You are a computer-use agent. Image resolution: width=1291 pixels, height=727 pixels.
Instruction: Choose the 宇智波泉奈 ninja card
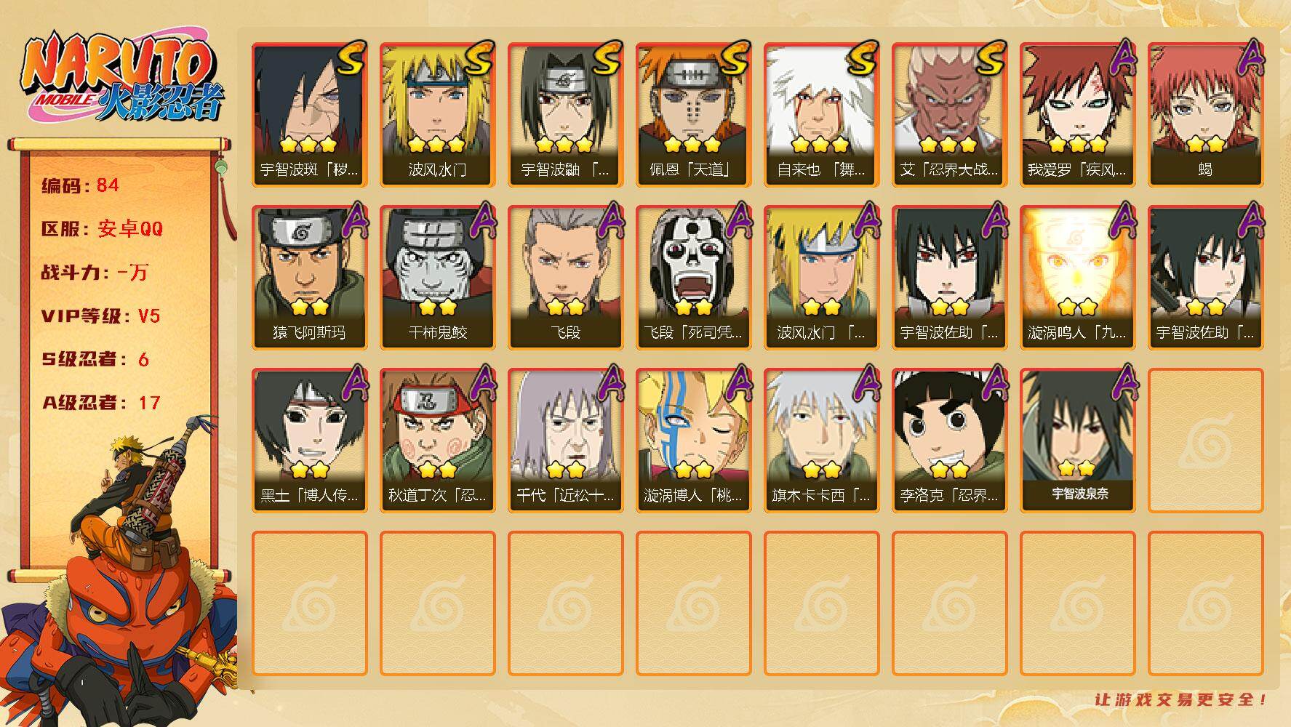1077,441
